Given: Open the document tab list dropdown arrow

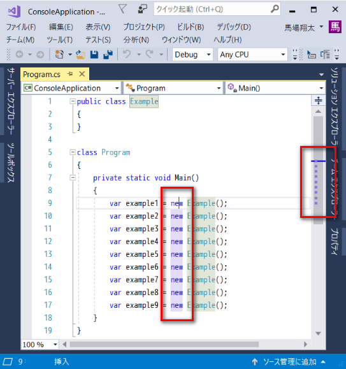Looking at the screenshot, I should click(x=321, y=75).
